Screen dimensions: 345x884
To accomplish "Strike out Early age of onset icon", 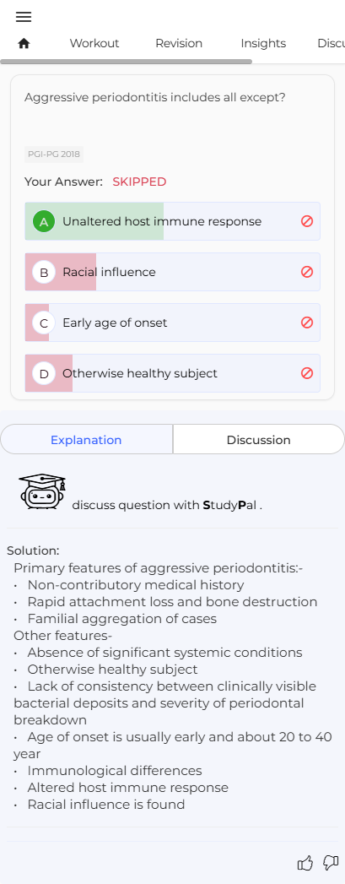I will [307, 323].
